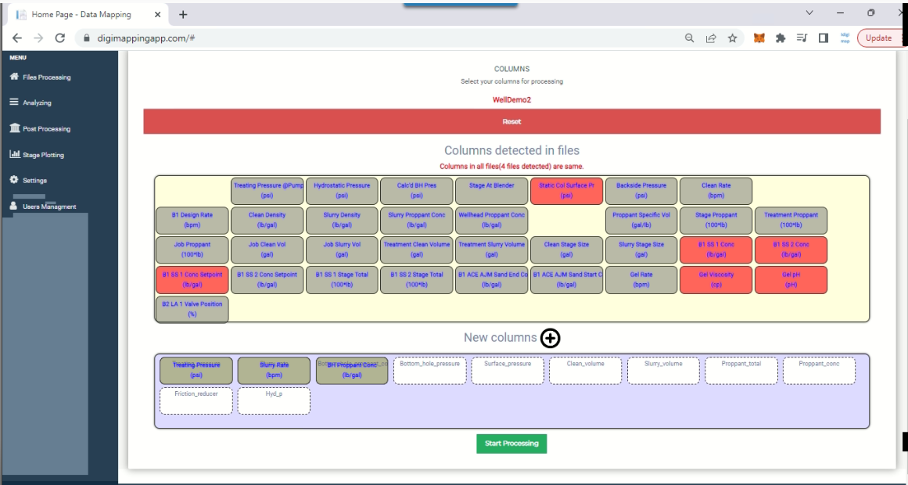This screenshot has height=485, width=908.
Task: Reload the page with browser refresh icon
Action: 59,38
